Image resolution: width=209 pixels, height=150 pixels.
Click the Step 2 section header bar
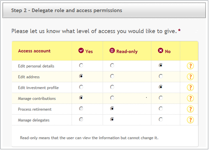pos(104,10)
